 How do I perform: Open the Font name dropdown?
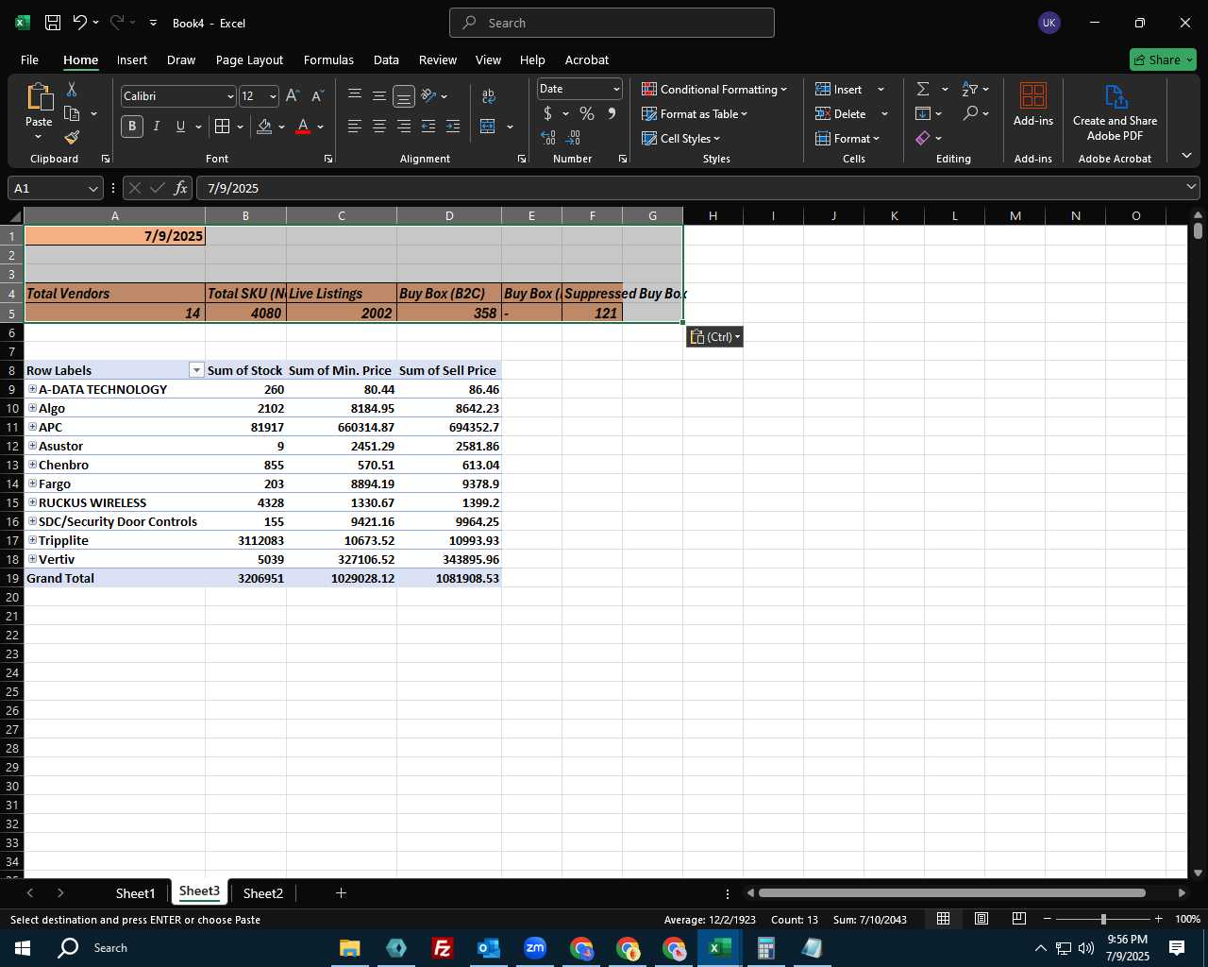tap(229, 96)
